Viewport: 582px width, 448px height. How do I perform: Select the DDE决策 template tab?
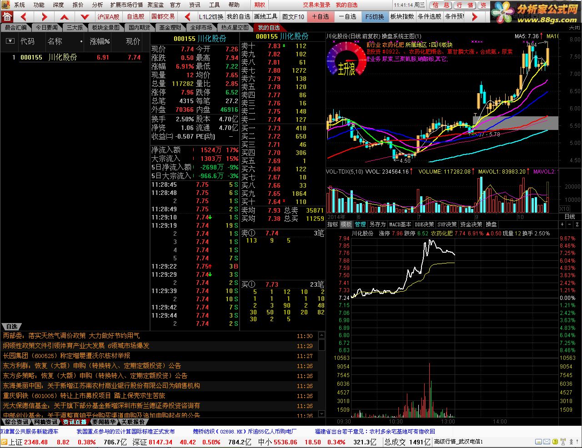coord(425,224)
